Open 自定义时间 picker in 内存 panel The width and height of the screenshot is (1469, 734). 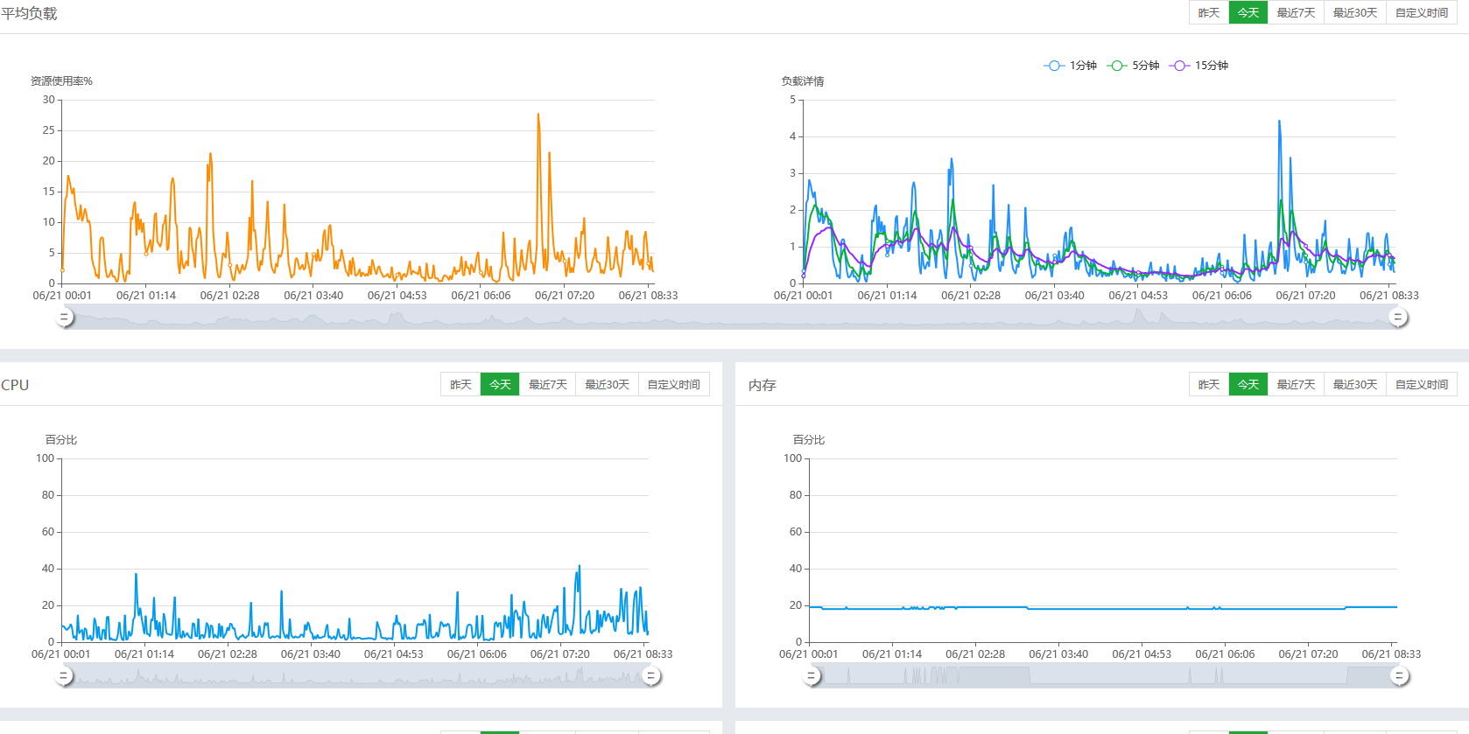1422,385
